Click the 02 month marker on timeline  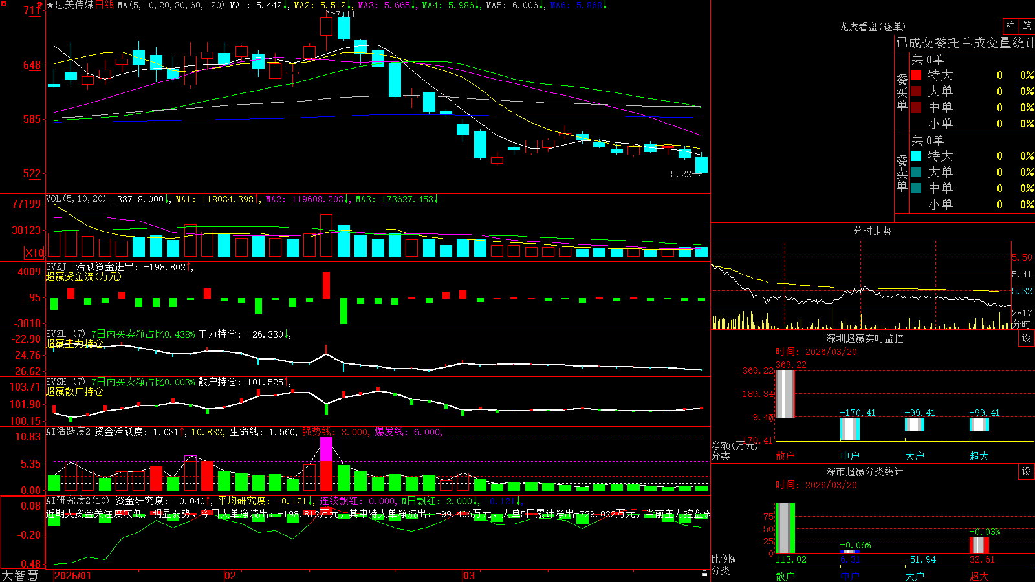click(230, 576)
